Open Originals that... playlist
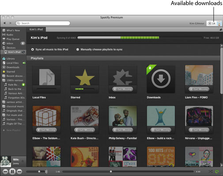 click(15, 111)
